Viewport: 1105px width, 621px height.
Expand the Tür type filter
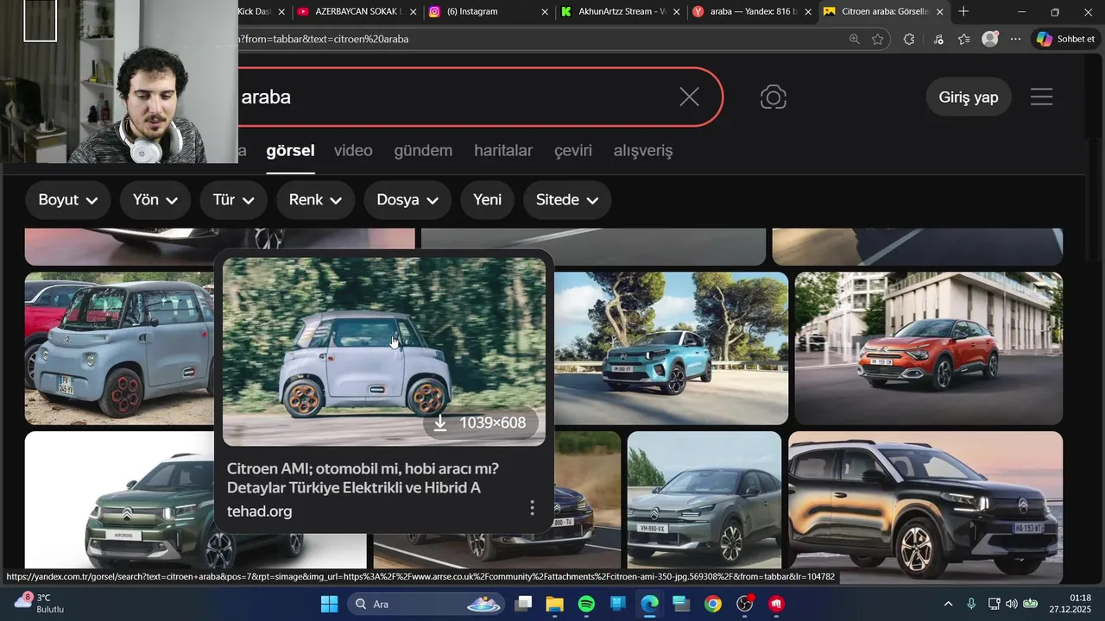tap(233, 200)
